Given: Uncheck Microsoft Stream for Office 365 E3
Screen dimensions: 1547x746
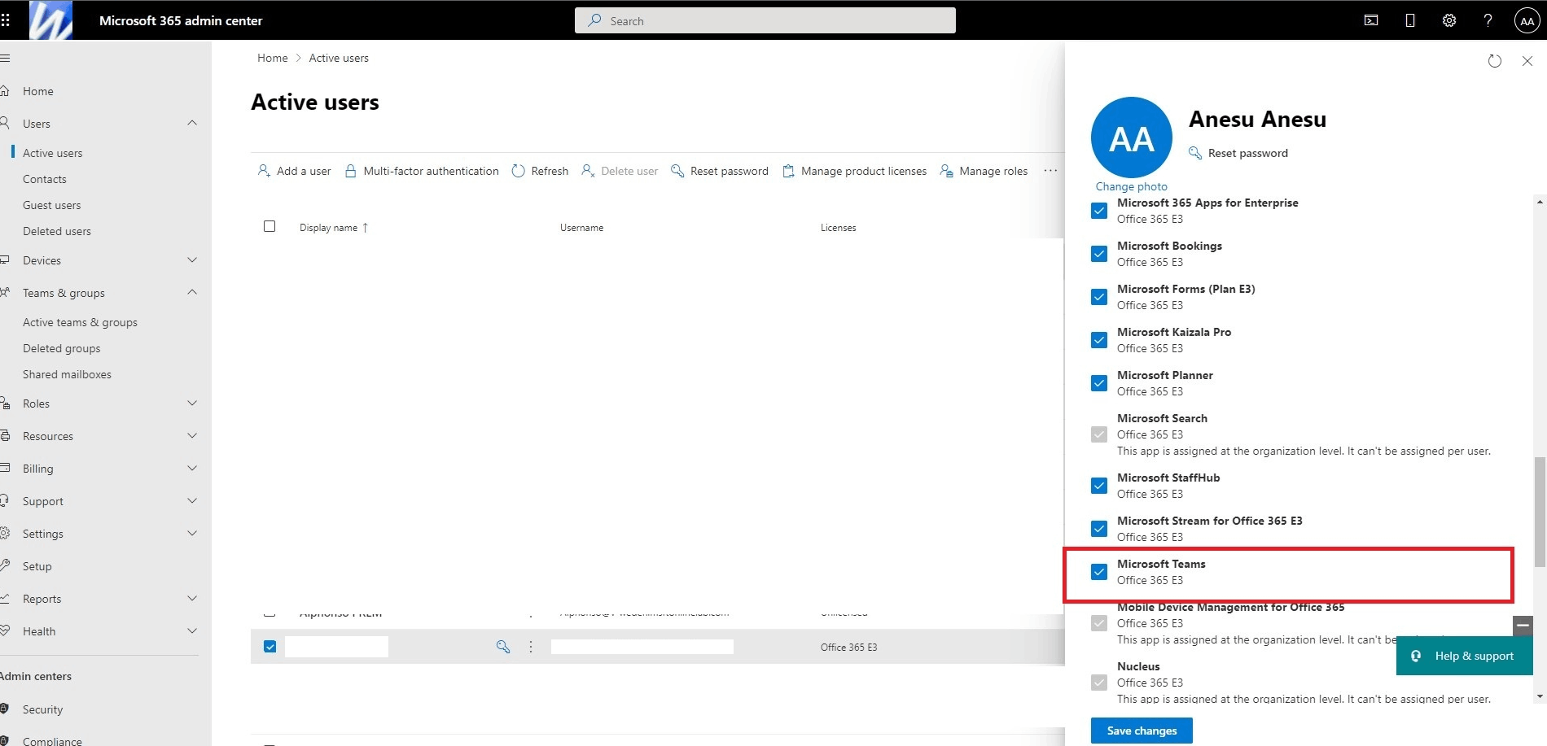Looking at the screenshot, I should pos(1099,529).
